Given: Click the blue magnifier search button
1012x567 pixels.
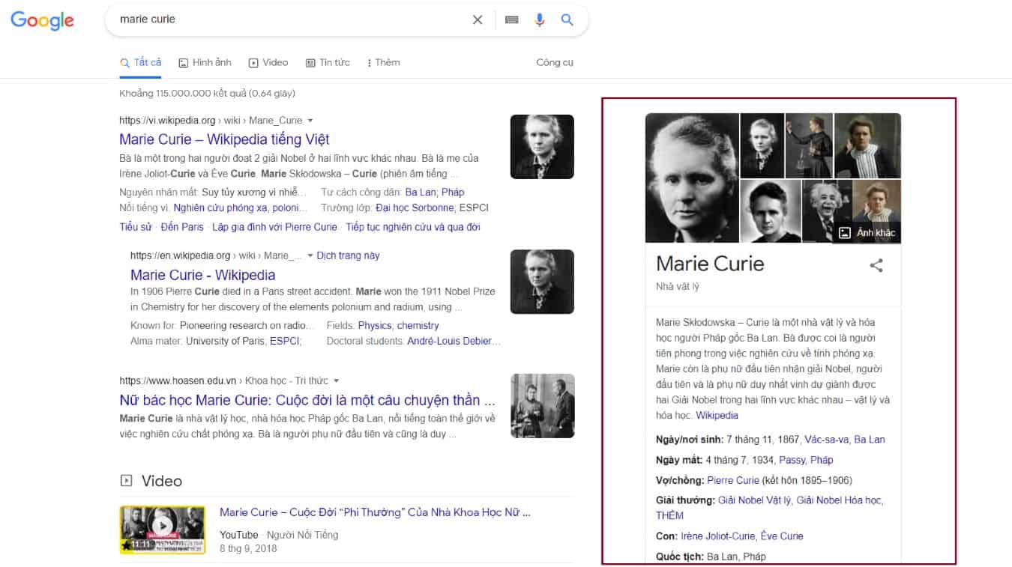Looking at the screenshot, I should [x=567, y=20].
